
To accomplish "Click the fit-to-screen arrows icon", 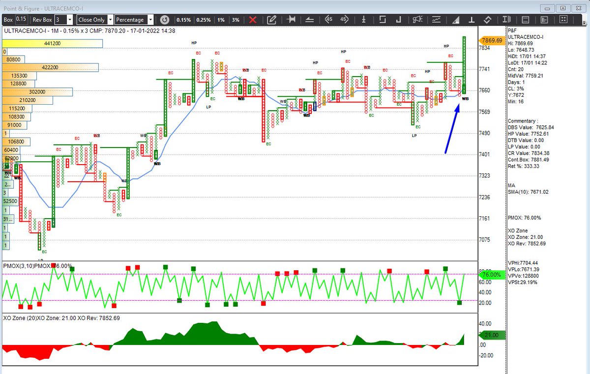I will pos(563,20).
